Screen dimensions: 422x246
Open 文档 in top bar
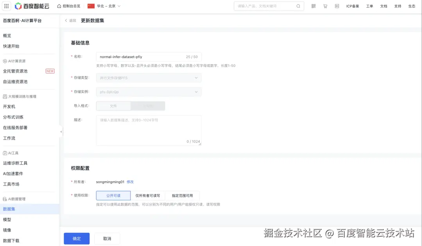[x=384, y=6]
